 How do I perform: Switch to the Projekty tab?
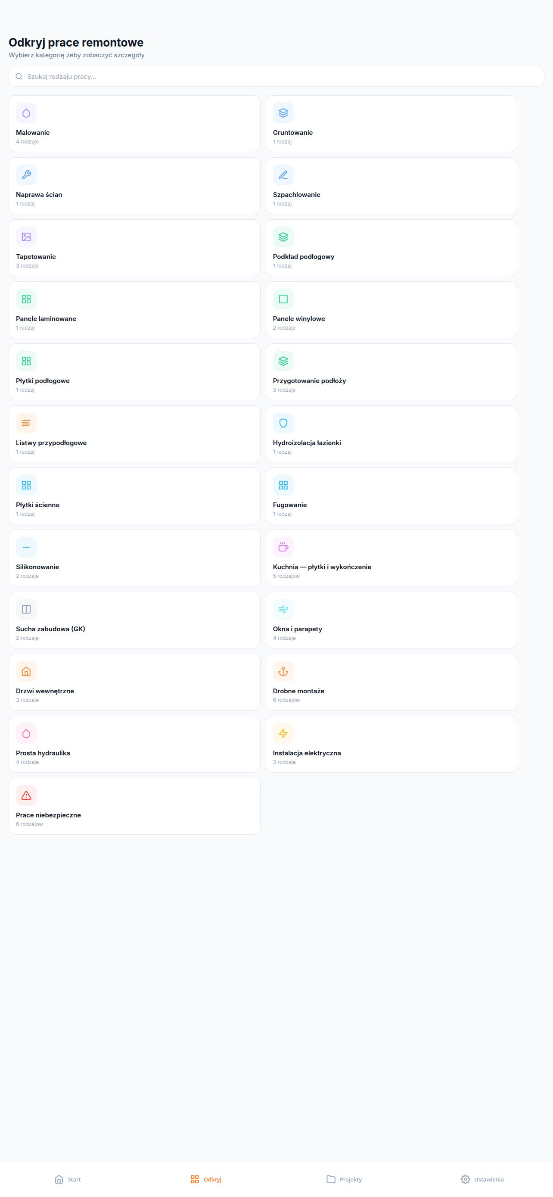344,1179
